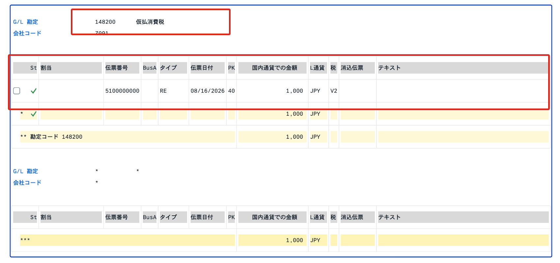
Task: Click green check status icon beside 5100000000
Action: 34,91
